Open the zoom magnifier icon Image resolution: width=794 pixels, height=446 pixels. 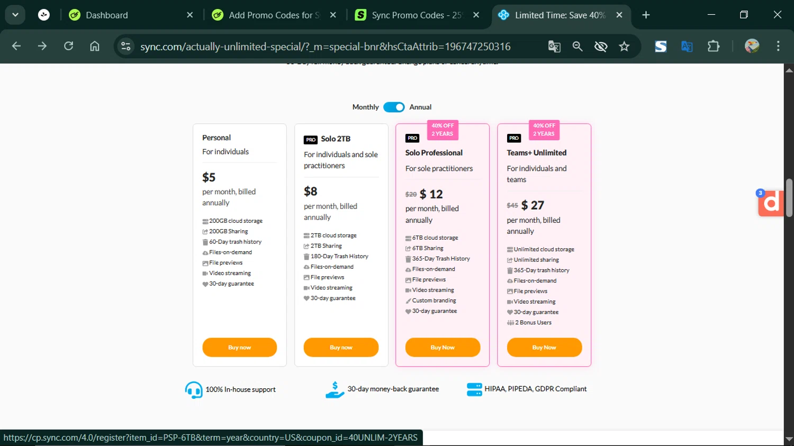click(578, 47)
